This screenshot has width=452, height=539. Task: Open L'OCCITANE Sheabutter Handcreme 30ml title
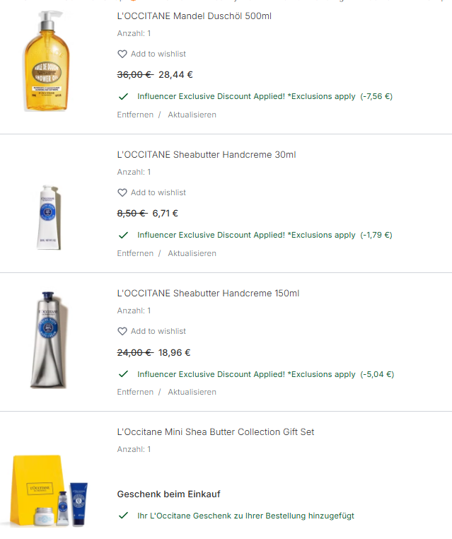(207, 155)
